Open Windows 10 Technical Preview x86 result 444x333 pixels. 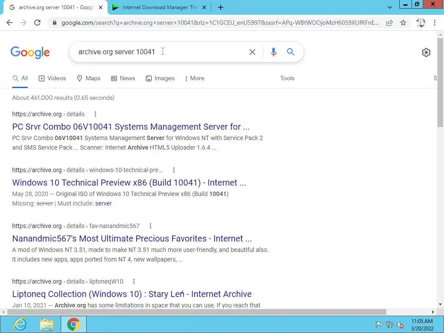pos(129,183)
